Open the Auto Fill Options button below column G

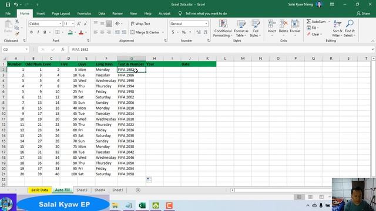(x=149, y=179)
